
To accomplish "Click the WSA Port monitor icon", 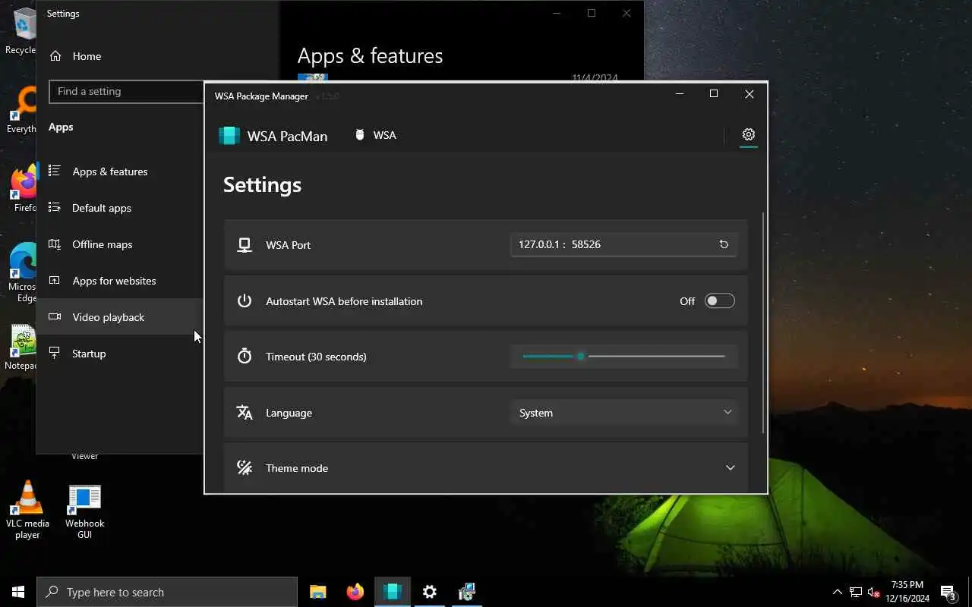I will pos(245,245).
